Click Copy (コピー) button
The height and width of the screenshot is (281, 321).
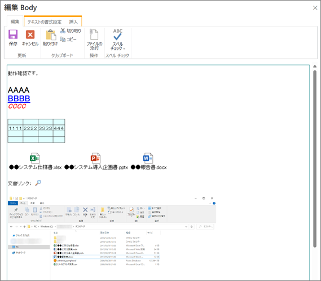(68, 39)
